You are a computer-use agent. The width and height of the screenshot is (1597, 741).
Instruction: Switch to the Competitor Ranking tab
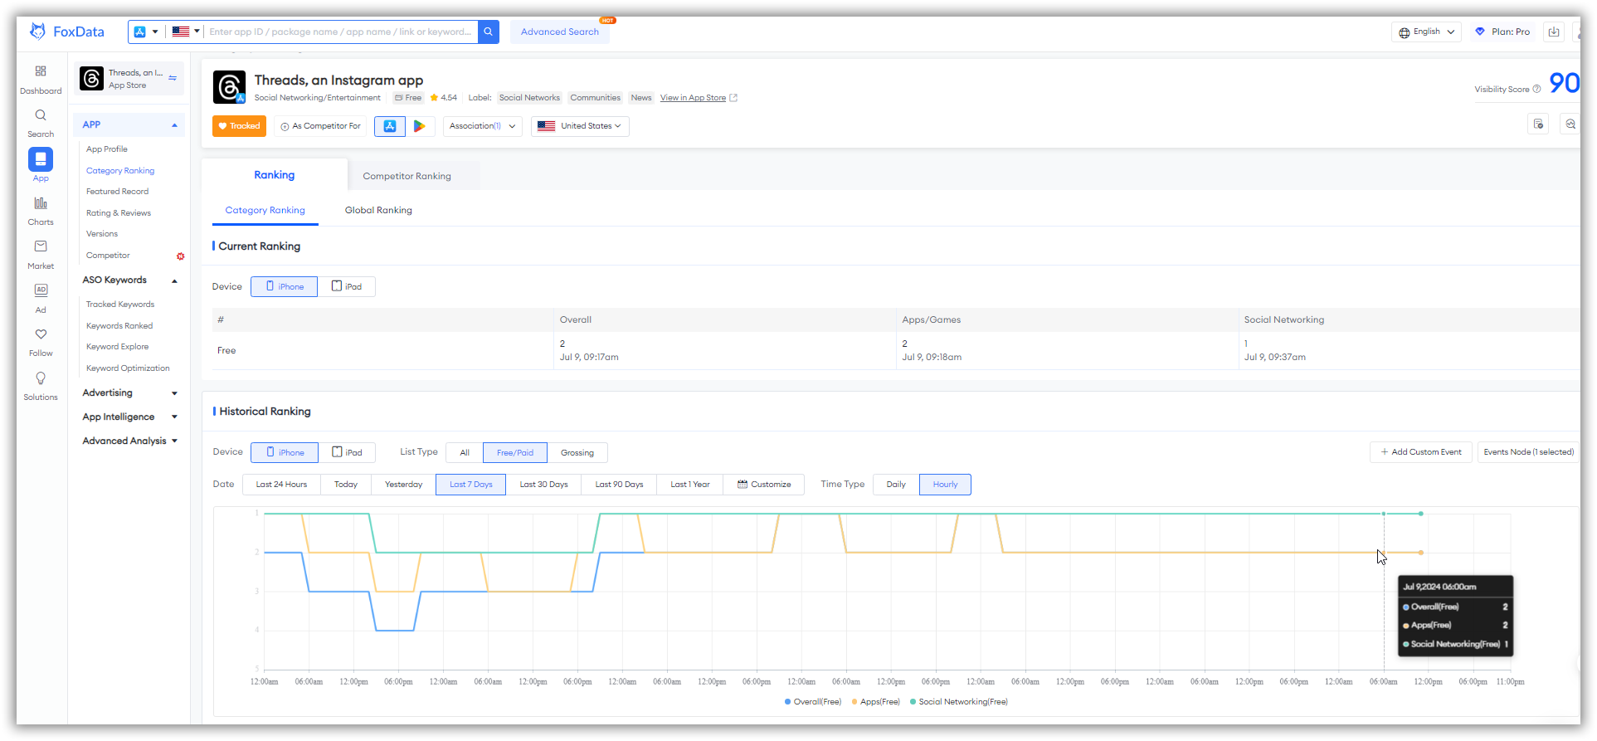click(407, 176)
